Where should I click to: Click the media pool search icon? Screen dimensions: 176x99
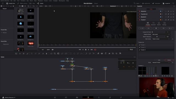click(x=28, y=6)
